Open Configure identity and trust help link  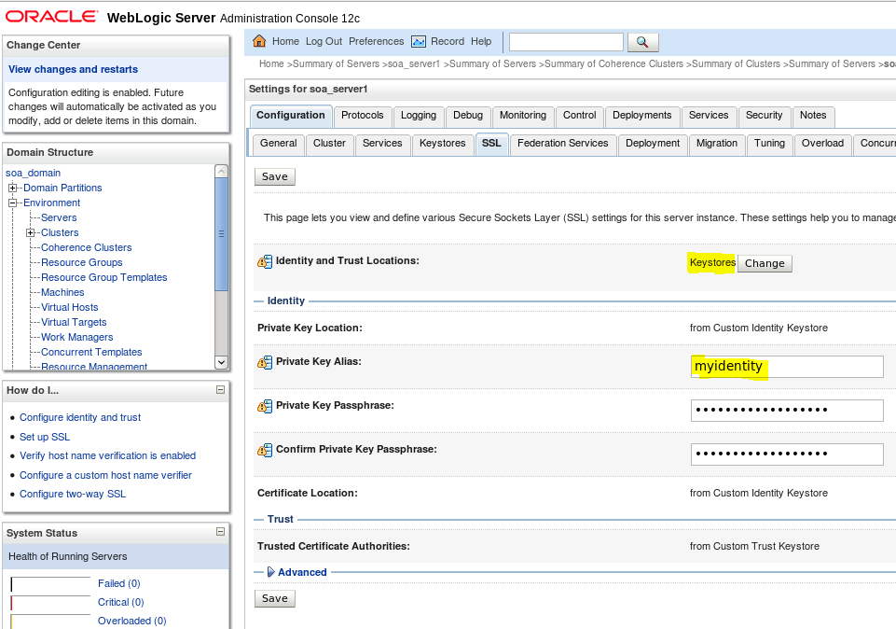coord(80,417)
